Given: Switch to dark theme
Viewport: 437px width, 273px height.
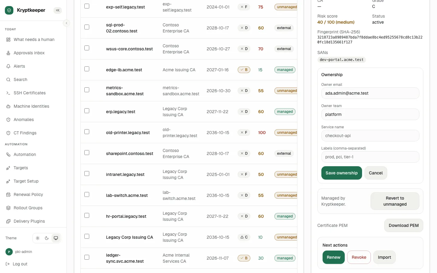Looking at the screenshot, I should pos(47,238).
